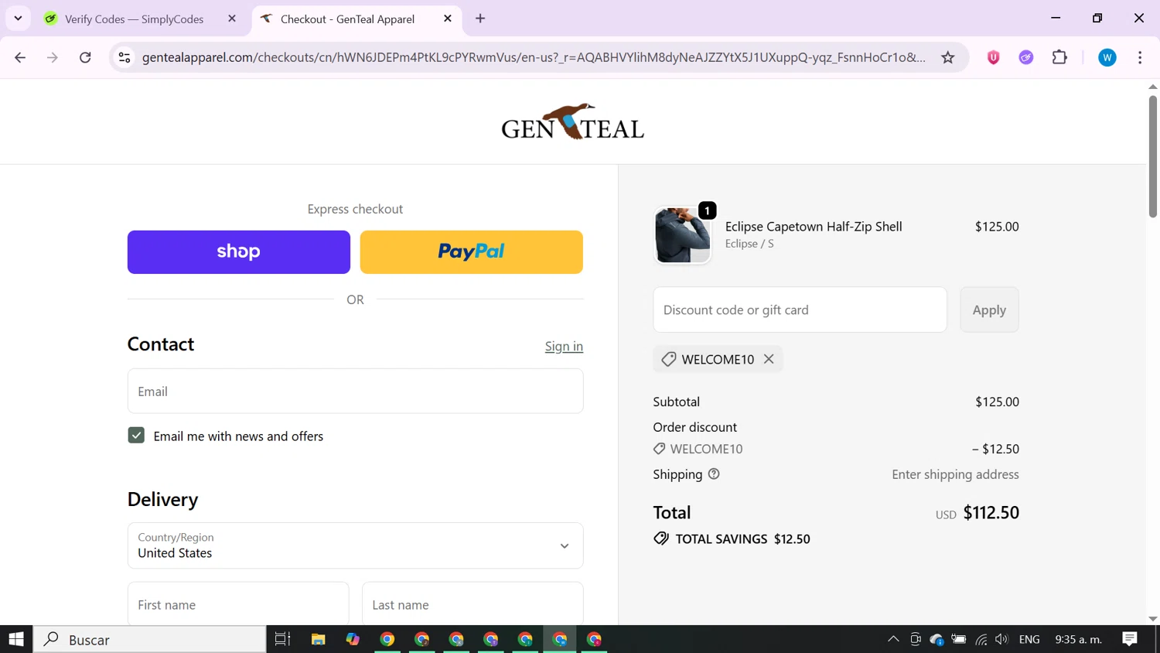Screen dimensions: 1160x653
Task: Click the $112.50 total amount
Action: point(991,513)
